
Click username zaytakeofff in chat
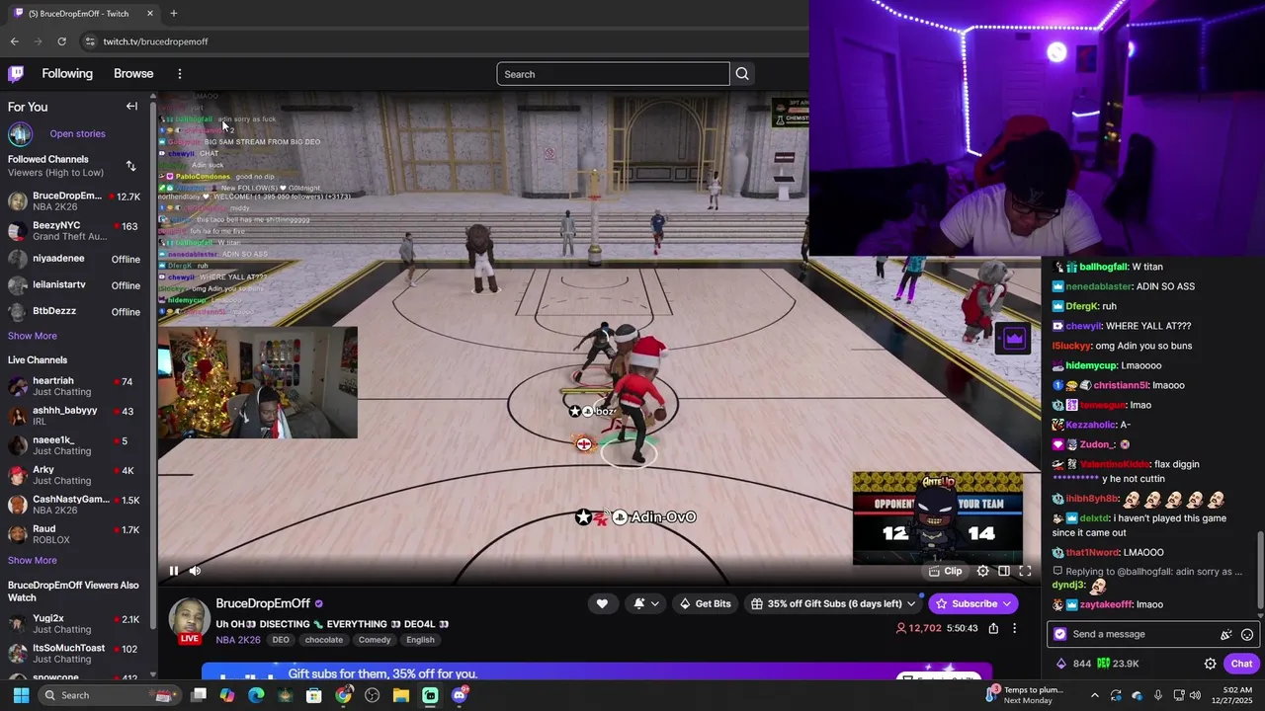1107,604
